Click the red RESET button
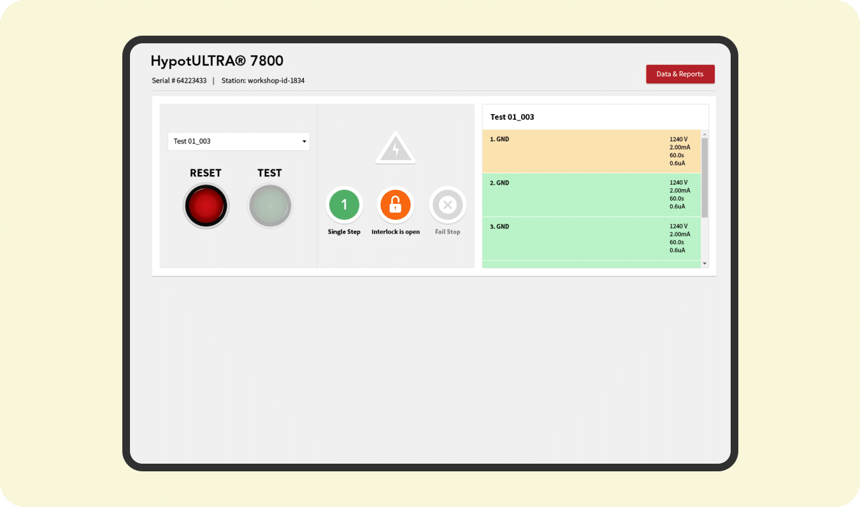The width and height of the screenshot is (860, 507). (x=206, y=206)
